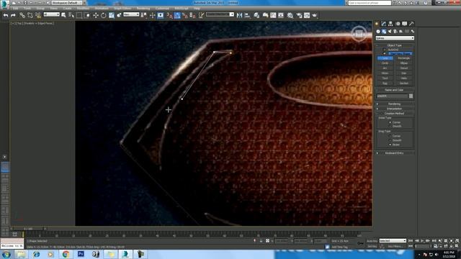Select Drag Type Bezier radio button
Screen dimensions: 461x259
click(x=390, y=145)
